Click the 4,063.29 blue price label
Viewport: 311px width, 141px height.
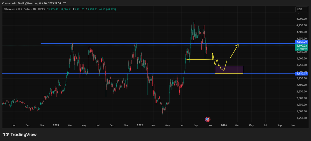tap(301, 42)
